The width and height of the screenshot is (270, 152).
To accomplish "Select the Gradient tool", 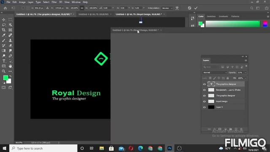I will [4, 51].
